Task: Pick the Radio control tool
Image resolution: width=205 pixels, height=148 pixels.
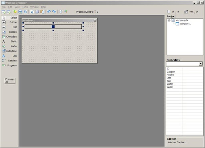Action: tap(9, 46)
